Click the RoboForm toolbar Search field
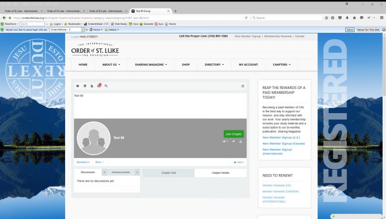386x219 pixels. (x=32, y=24)
